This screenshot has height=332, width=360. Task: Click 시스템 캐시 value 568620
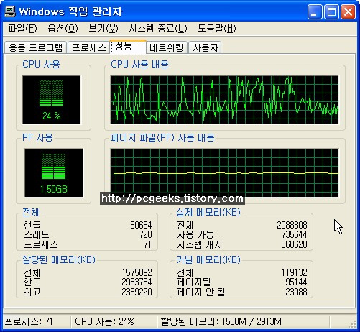coord(294,244)
